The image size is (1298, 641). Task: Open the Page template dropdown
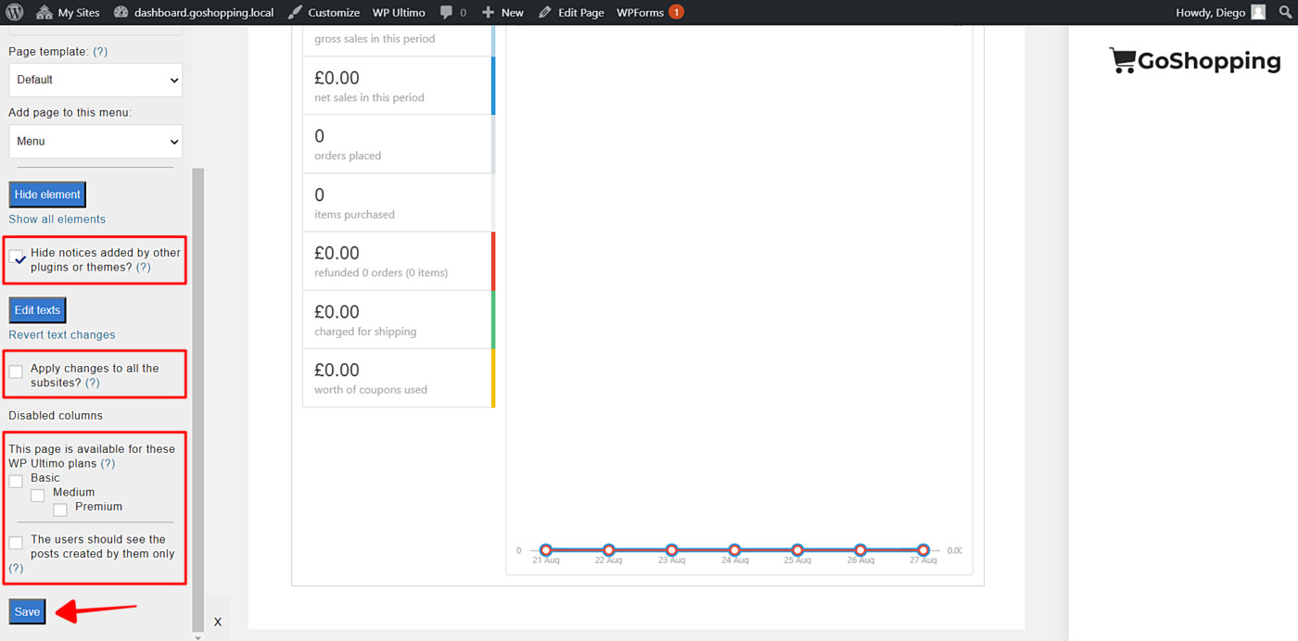(x=95, y=80)
